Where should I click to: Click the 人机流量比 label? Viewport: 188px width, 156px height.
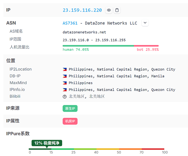click(x=19, y=47)
